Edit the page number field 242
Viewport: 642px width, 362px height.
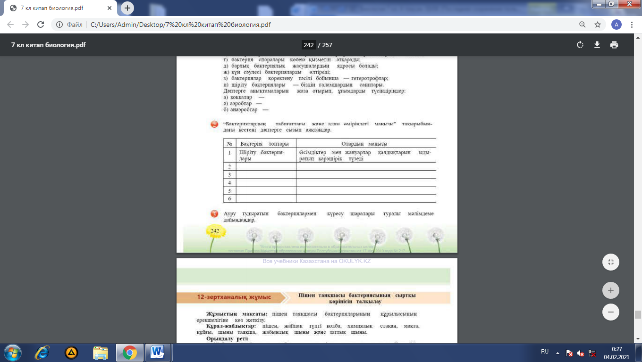pos(308,45)
